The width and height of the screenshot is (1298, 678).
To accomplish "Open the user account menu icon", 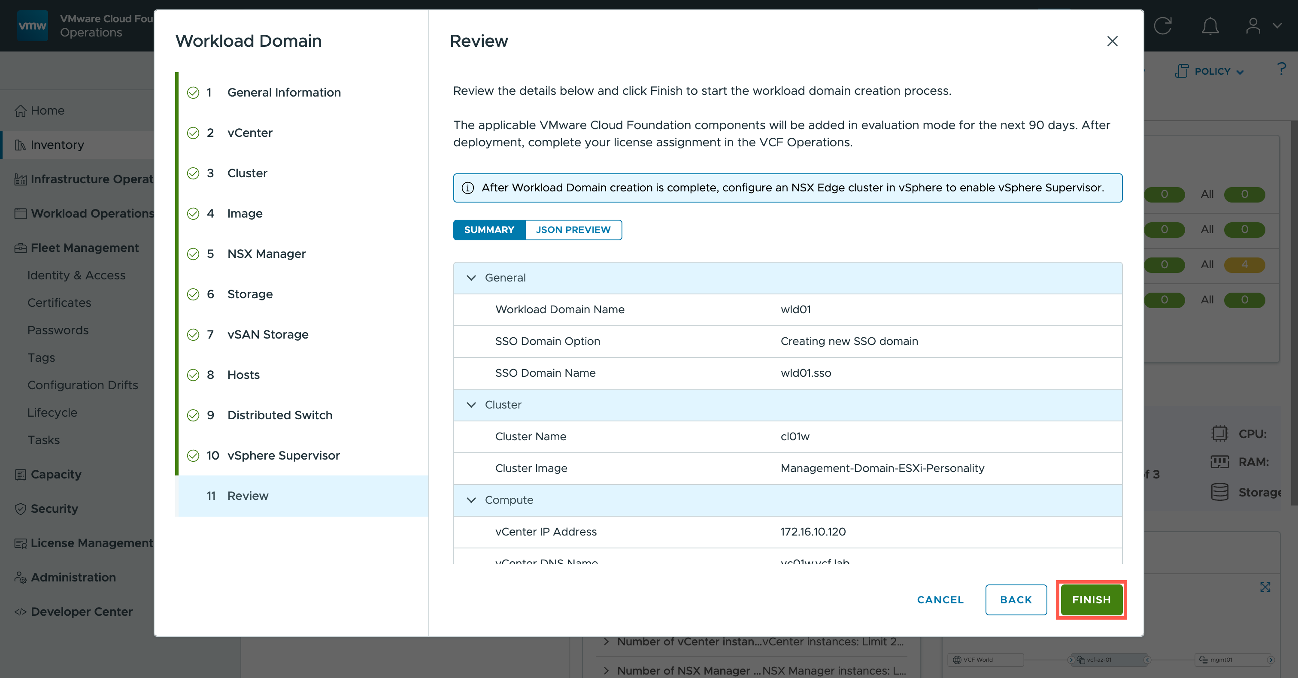I will click(x=1253, y=26).
